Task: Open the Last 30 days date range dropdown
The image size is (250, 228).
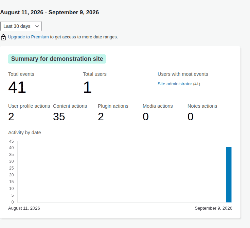Action: (21, 26)
